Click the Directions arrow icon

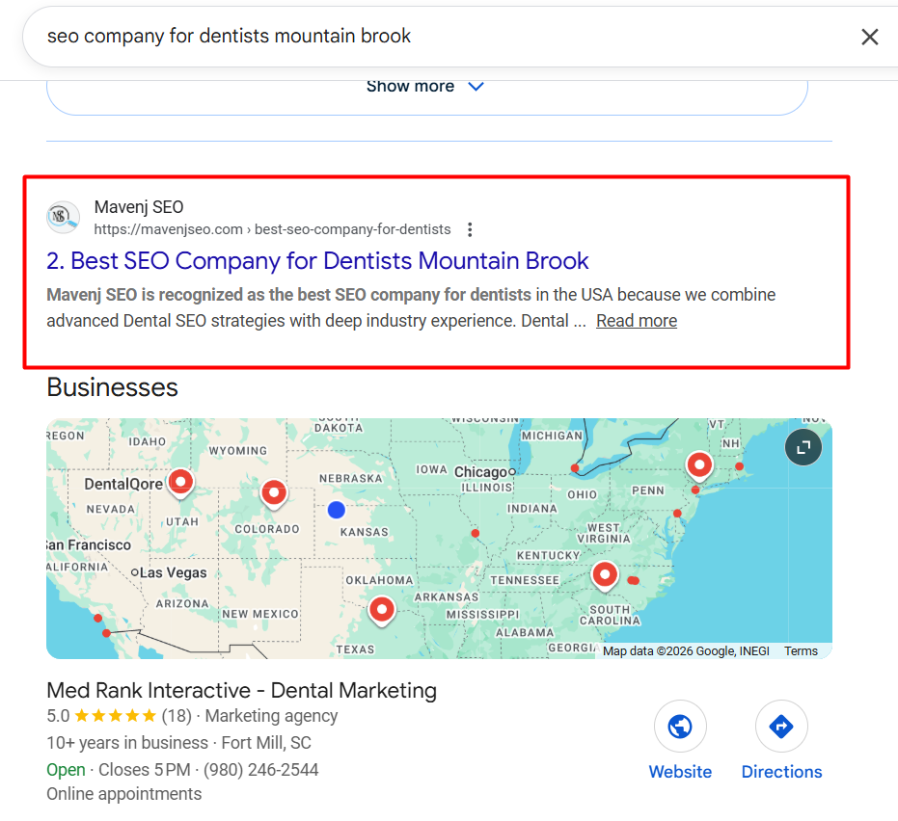click(x=781, y=727)
